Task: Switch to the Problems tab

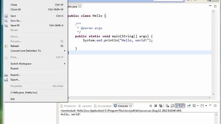Action: pos(68,106)
